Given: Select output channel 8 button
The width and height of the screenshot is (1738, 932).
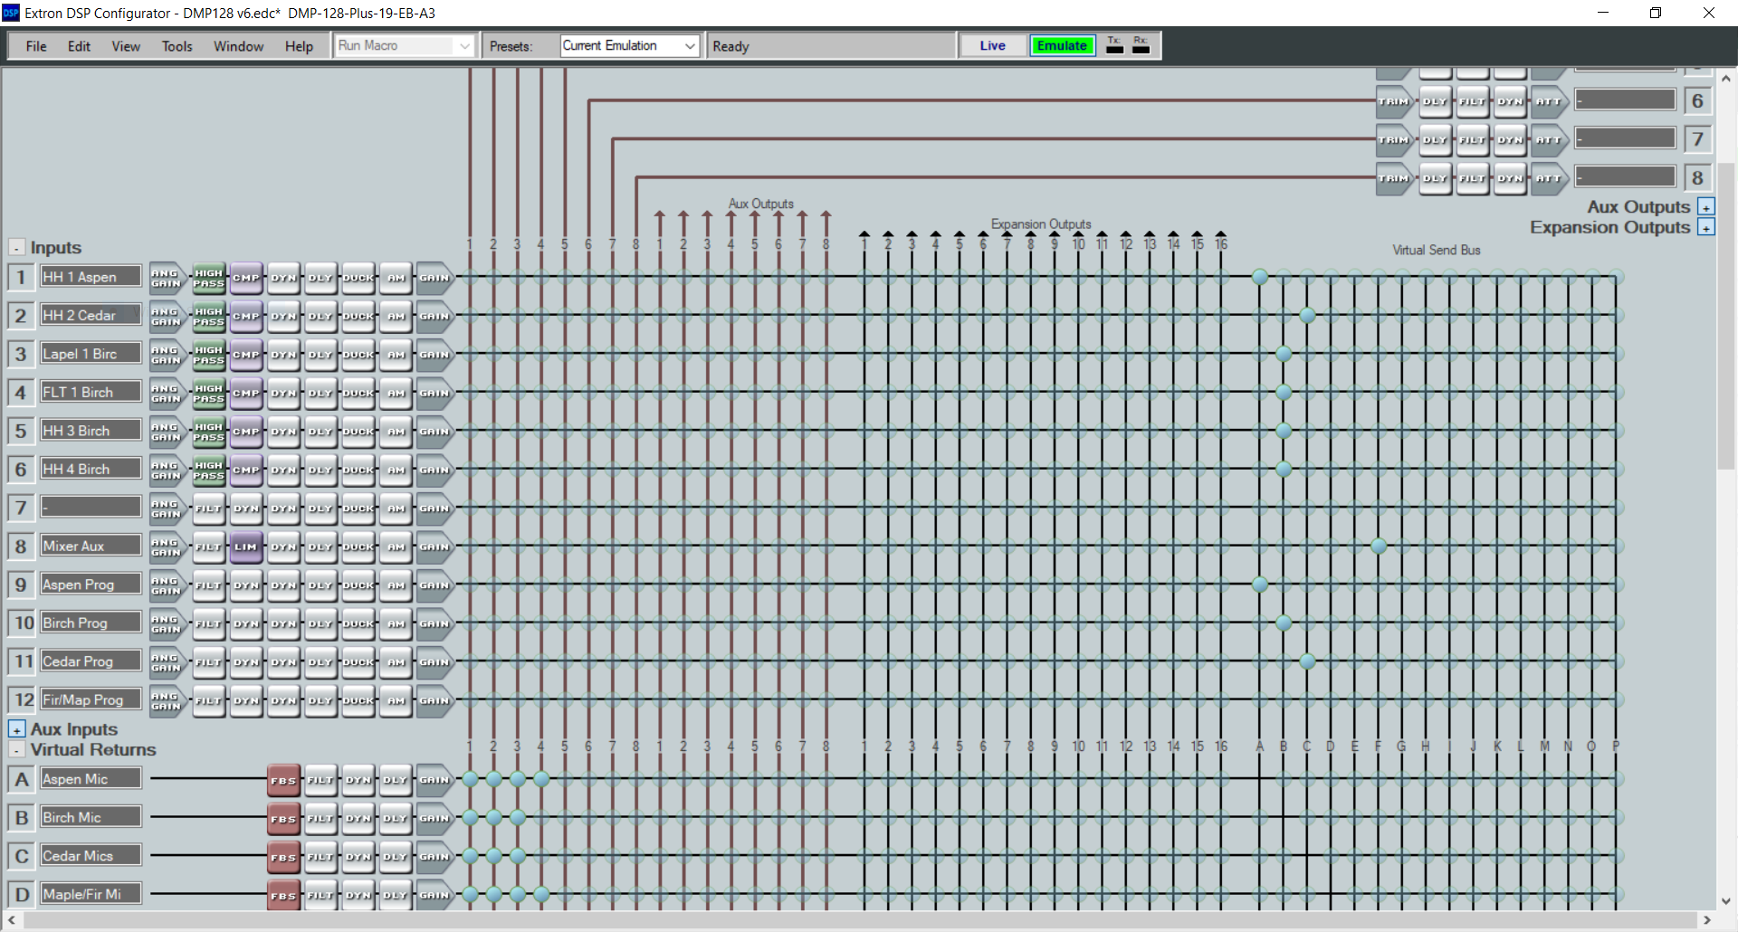Looking at the screenshot, I should 1697,177.
